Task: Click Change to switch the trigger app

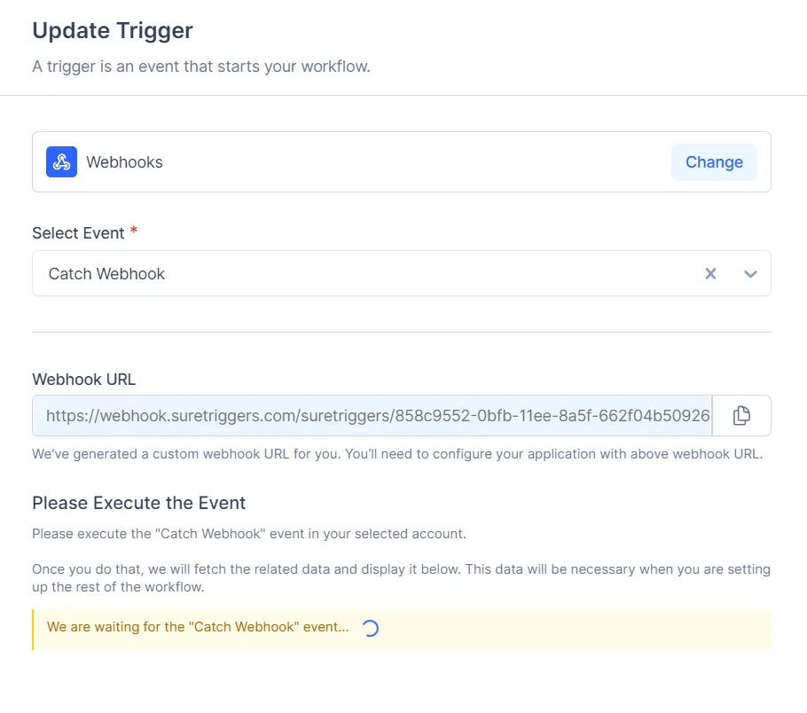Action: [713, 161]
